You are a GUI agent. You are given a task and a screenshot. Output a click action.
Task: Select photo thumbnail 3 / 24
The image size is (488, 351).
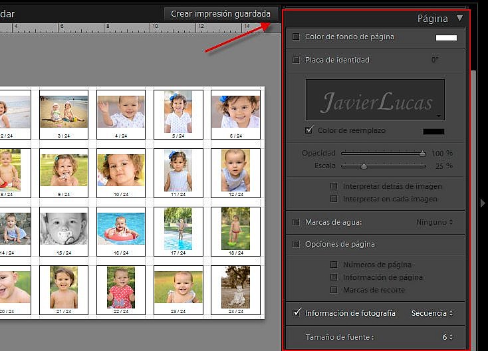pyautogui.click(x=64, y=114)
